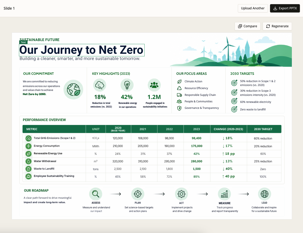The height and width of the screenshot is (233, 303).
Task: Click the 'Sustainable Future' heading text
Action: click(39, 40)
